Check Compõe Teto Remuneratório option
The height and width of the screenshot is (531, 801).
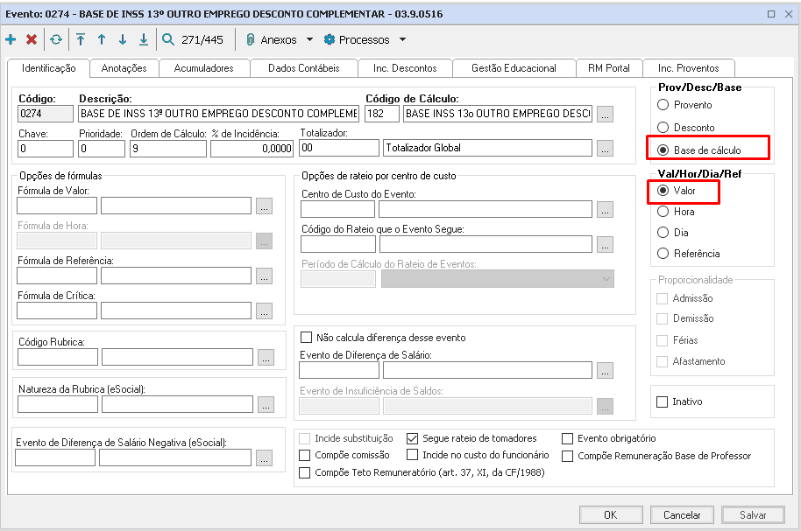(x=304, y=473)
